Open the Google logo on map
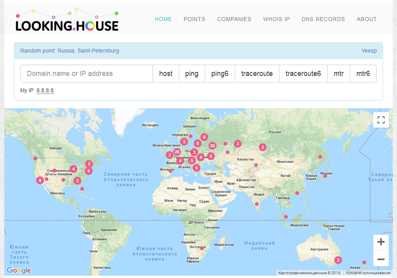 [x=19, y=270]
